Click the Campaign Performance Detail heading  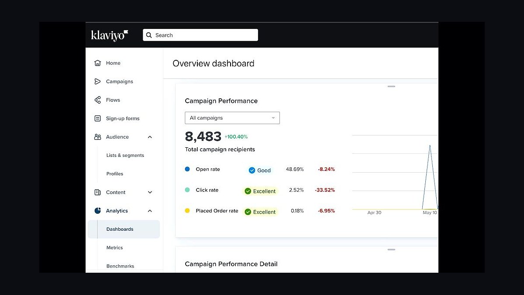click(231, 264)
